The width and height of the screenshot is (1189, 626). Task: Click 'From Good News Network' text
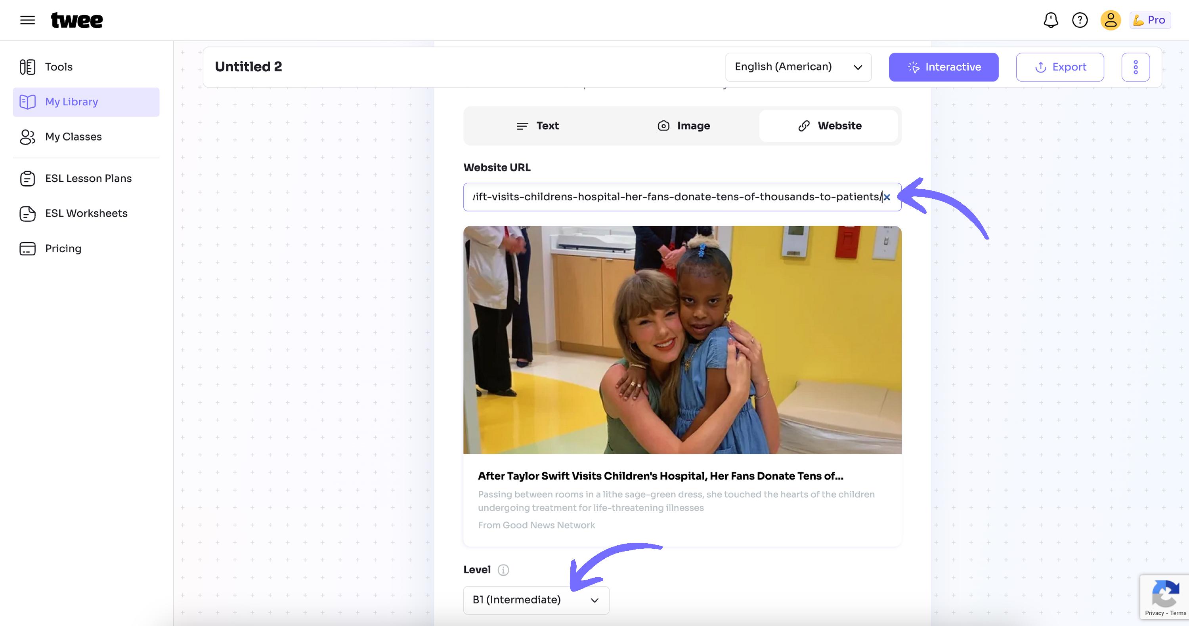coord(536,525)
